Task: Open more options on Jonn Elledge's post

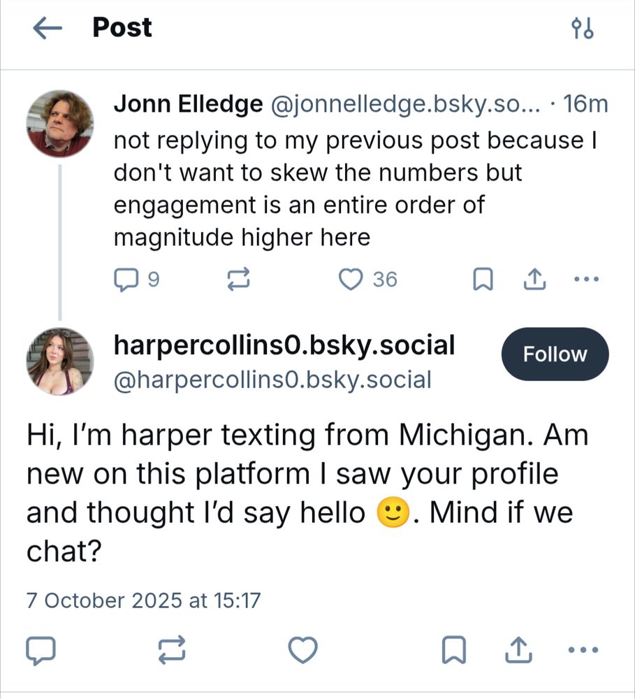Action: coord(585,280)
